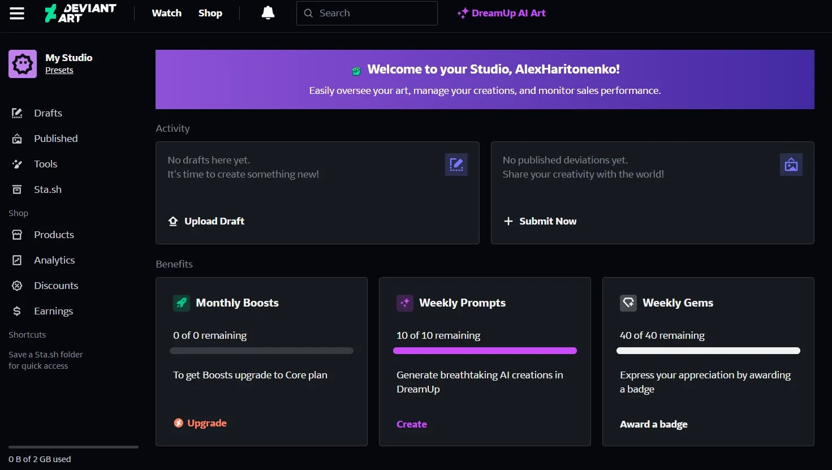Click the Monthly Boosts rocket icon
This screenshot has height=470, width=832.
click(182, 303)
